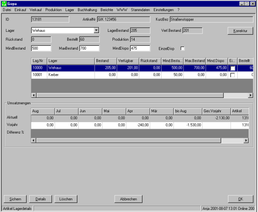Click the ID field showing 13181

coord(50,20)
